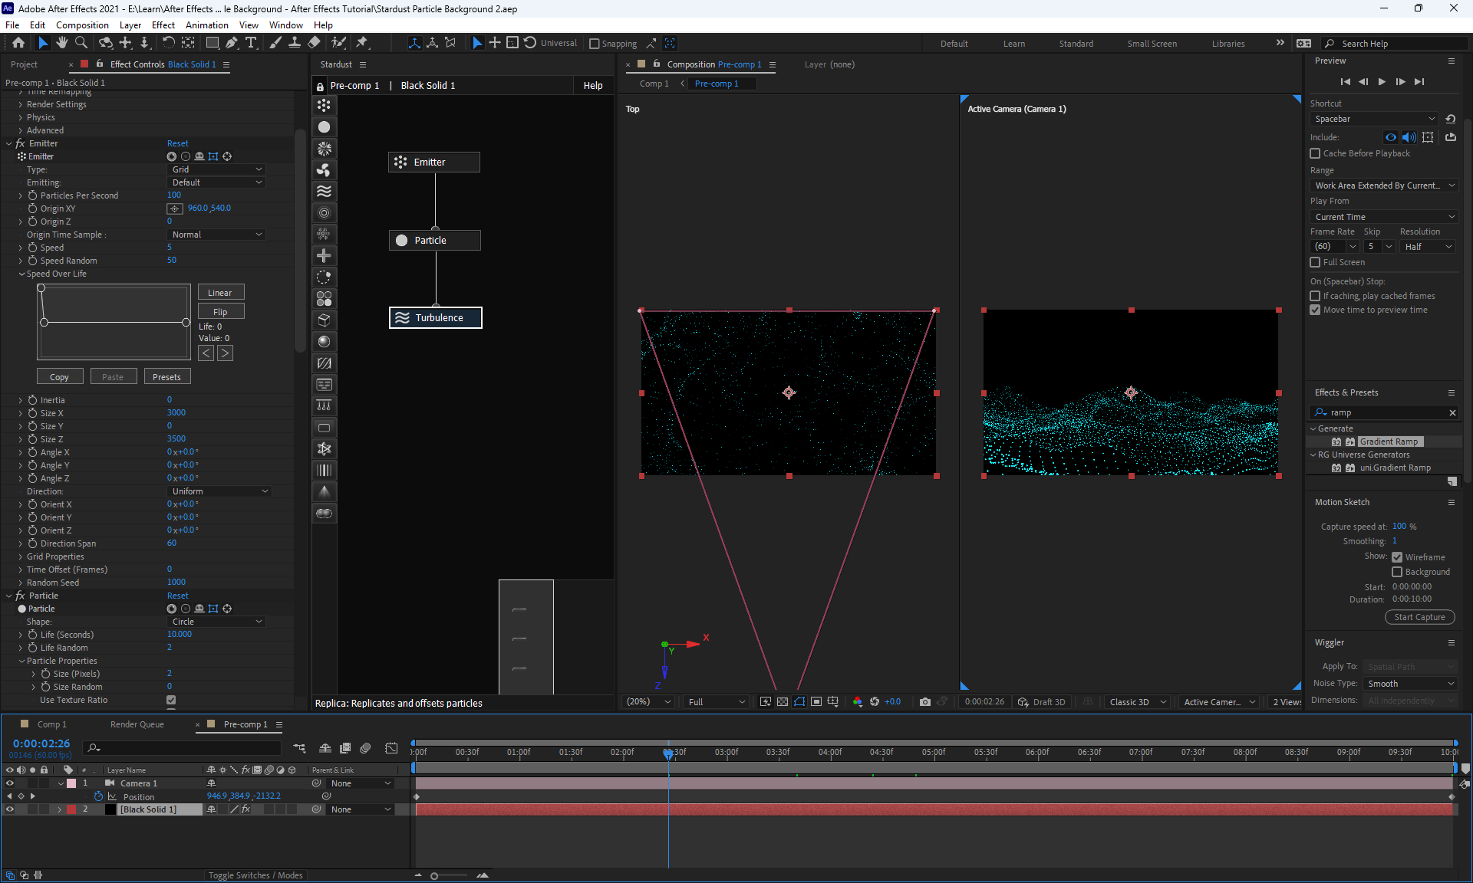Switch to the Render Queue tab
The height and width of the screenshot is (883, 1473).
click(137, 724)
